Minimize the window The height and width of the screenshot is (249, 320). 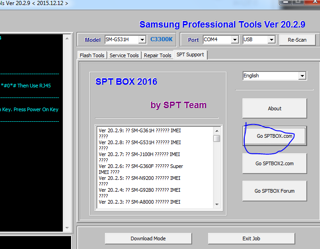click(286, 2)
